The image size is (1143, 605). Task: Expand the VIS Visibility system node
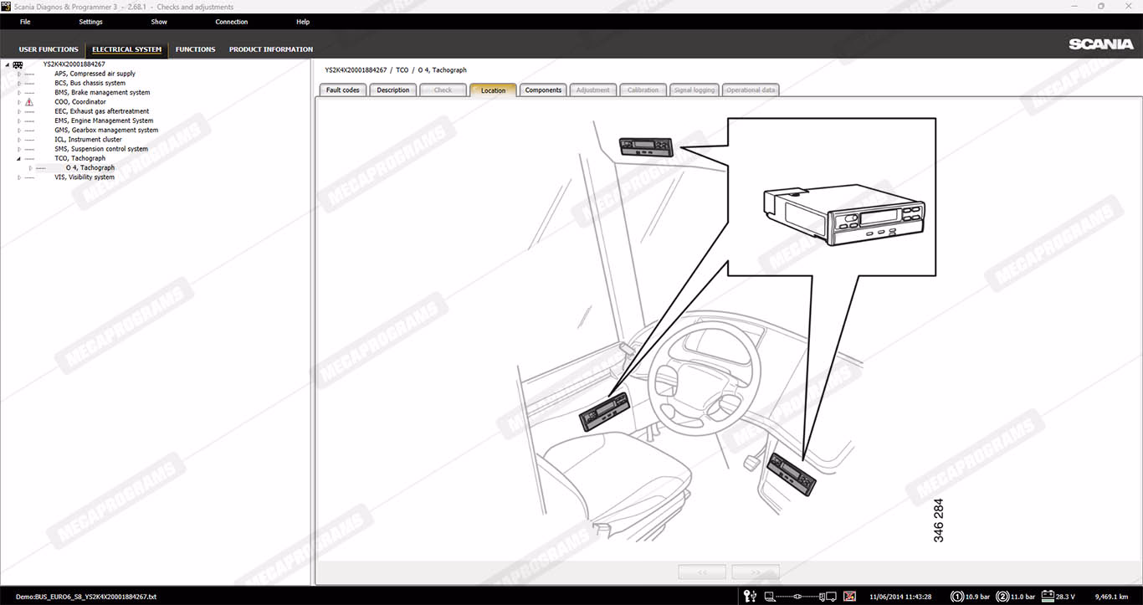(x=19, y=177)
